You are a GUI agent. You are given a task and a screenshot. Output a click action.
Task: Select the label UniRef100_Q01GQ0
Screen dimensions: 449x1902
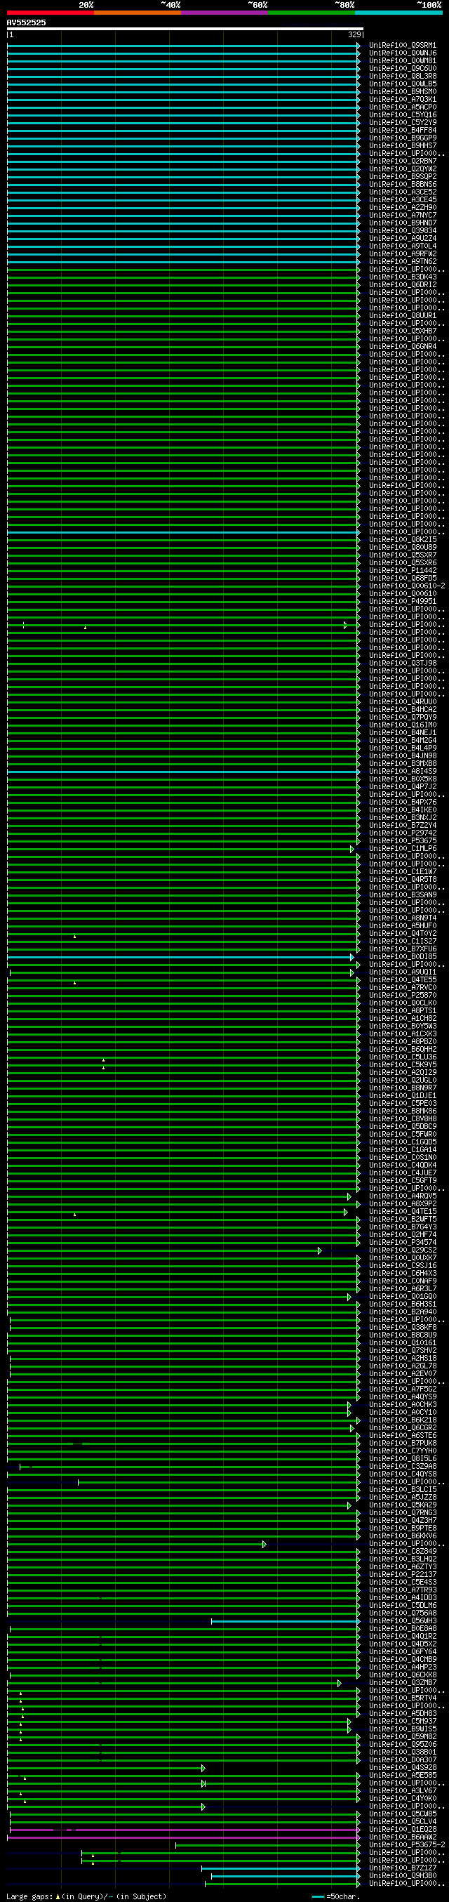pos(403,1297)
